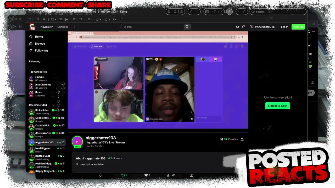Rotate the image with Preview toolbar
Viewport: 335px width, 188px height.
(214, 12)
